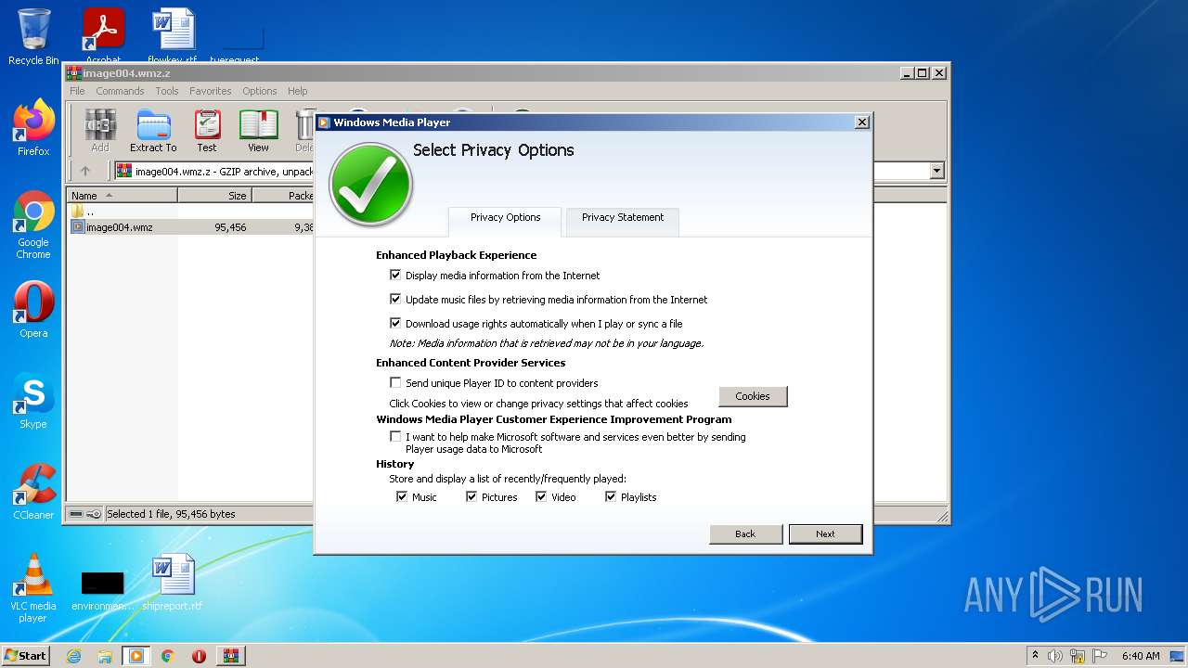Click the View icon in WinRAR toolbar
Image resolution: width=1188 pixels, height=668 pixels.
coord(258,131)
